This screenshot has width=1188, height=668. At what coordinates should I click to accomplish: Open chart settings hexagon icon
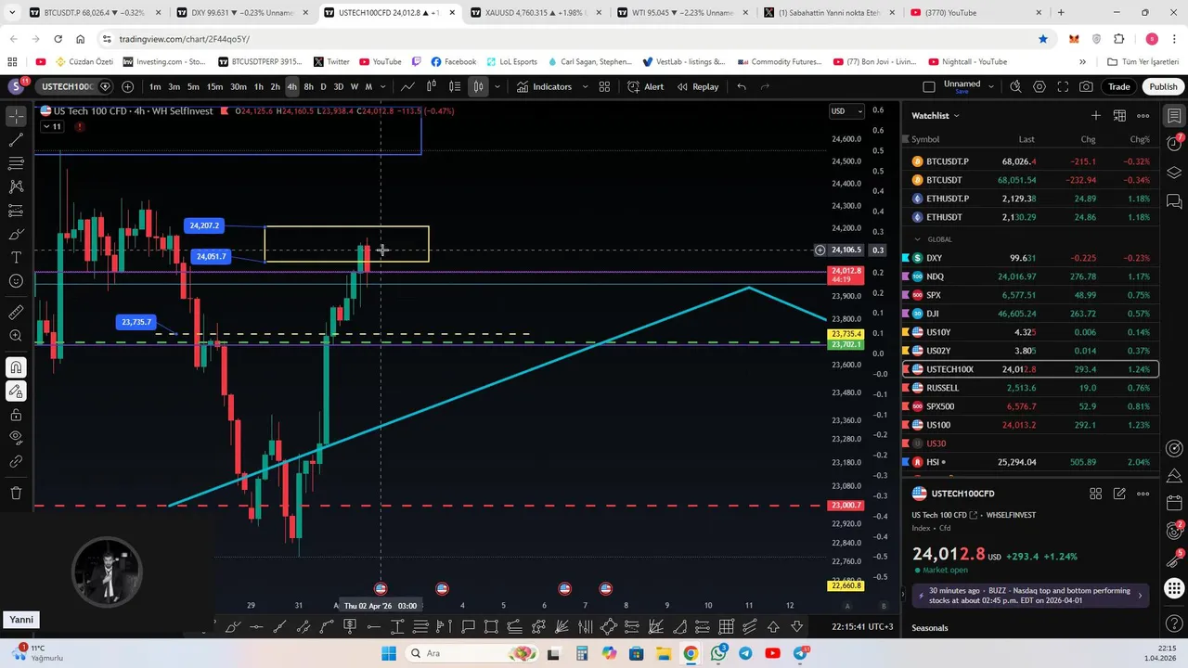click(1039, 86)
